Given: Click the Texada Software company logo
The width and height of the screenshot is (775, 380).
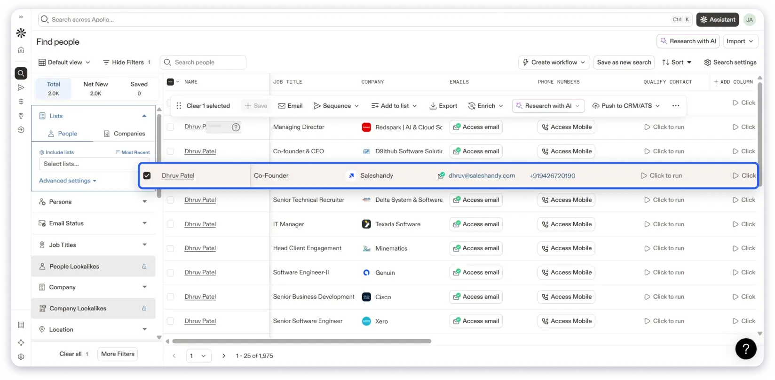Looking at the screenshot, I should click(366, 224).
